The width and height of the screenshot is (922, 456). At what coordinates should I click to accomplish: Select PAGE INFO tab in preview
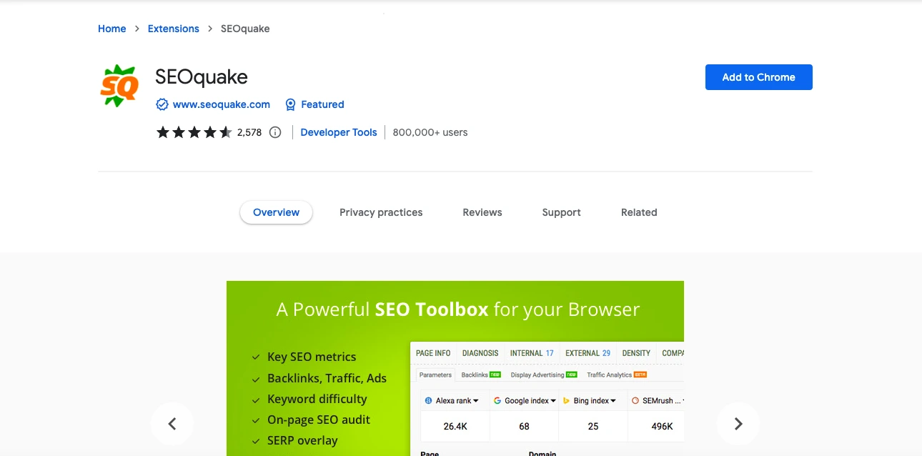pos(433,353)
